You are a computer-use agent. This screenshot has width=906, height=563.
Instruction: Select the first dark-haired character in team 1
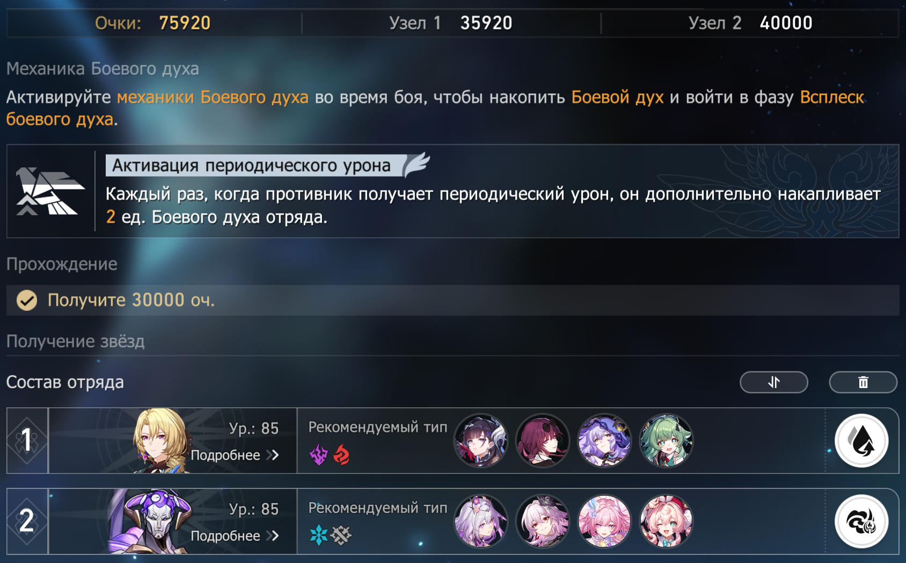coord(480,441)
